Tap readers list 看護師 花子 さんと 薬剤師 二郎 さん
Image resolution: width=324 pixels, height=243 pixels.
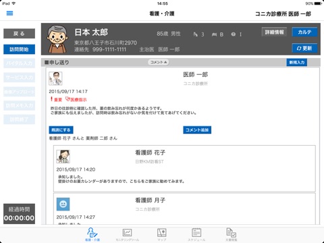tap(83, 138)
